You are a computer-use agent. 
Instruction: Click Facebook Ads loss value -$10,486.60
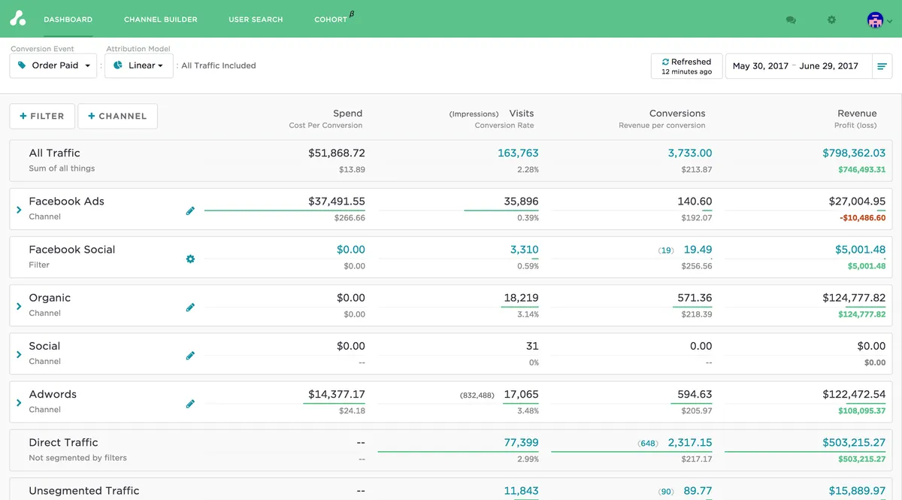tap(862, 218)
